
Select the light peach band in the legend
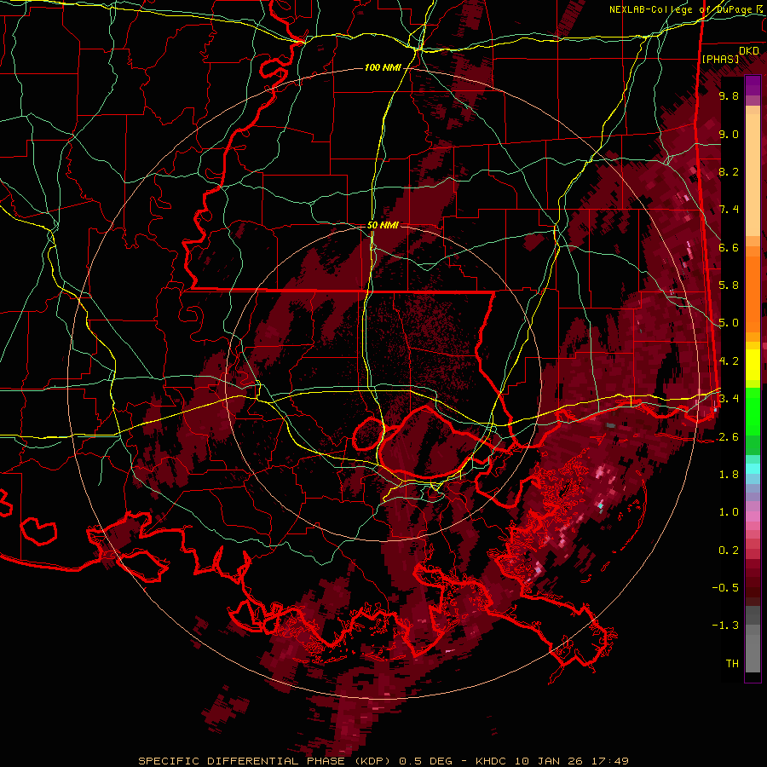[753, 175]
